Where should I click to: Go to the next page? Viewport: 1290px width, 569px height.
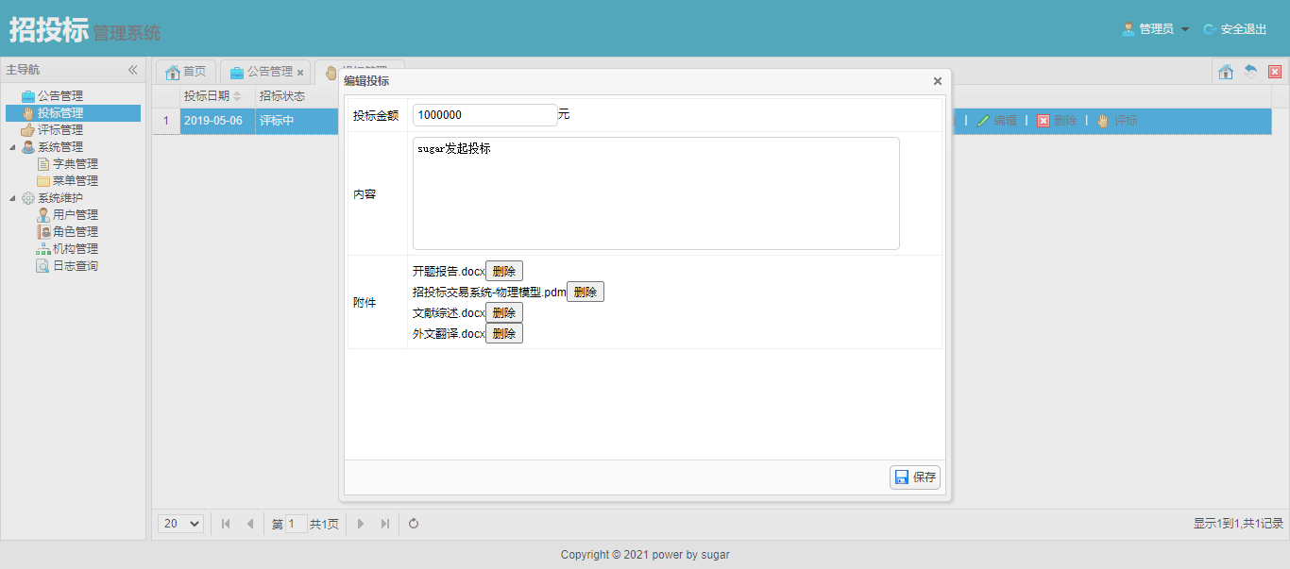point(361,524)
